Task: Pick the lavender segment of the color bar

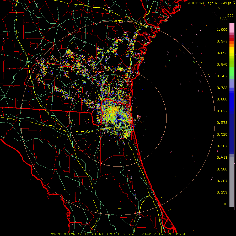Action: point(232,83)
